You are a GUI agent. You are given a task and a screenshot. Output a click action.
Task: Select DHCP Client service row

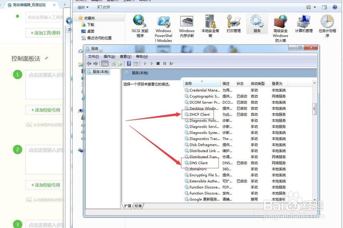[235, 114]
